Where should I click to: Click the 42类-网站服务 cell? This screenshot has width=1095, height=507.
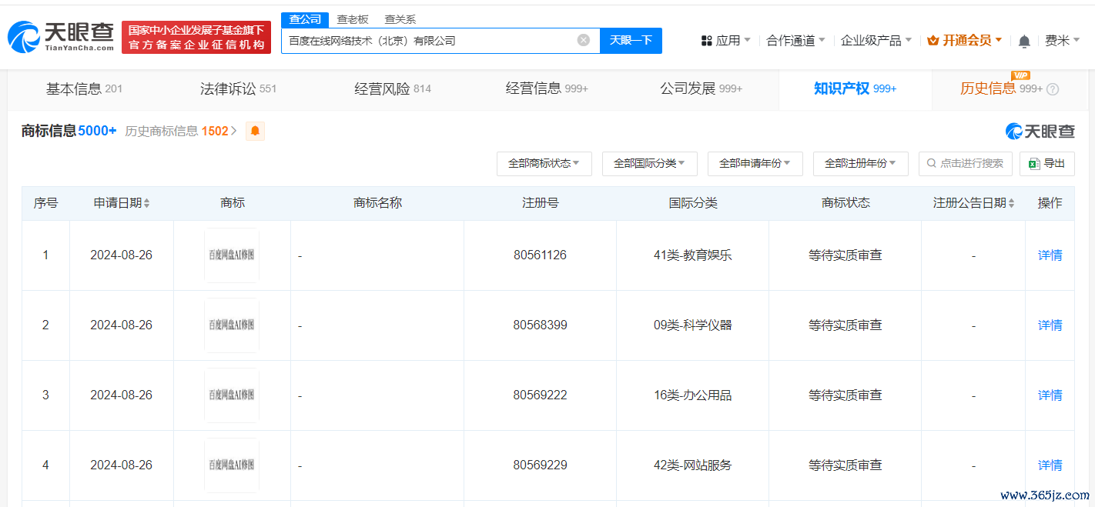[x=692, y=465]
